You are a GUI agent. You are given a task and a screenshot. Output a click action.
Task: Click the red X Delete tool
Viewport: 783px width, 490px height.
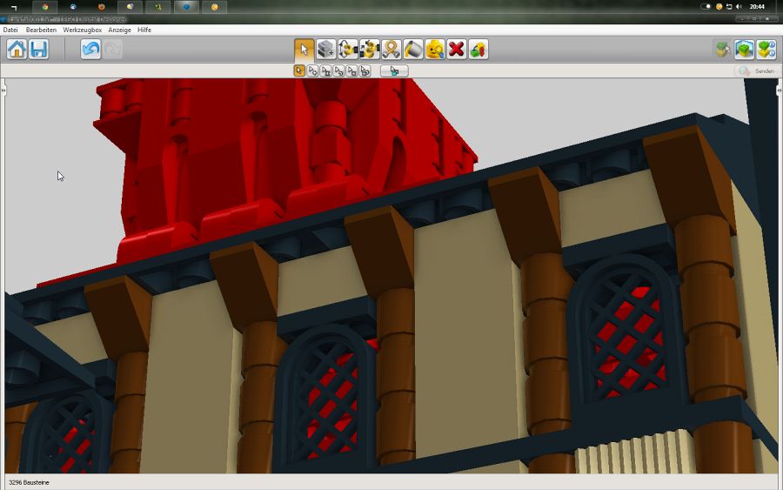tap(457, 50)
